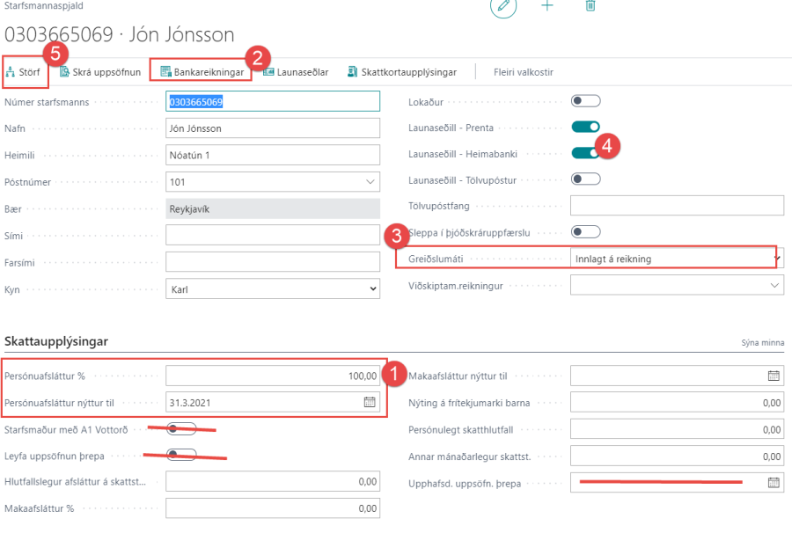Screen dimensions: 792x533
Task: Open Launaseðlar from the action bar
Action: pyautogui.click(x=296, y=72)
